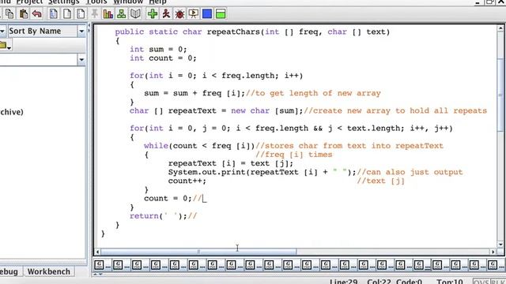Click the 'System.out.print' statement
The width and height of the screenshot is (506, 284).
262,172
